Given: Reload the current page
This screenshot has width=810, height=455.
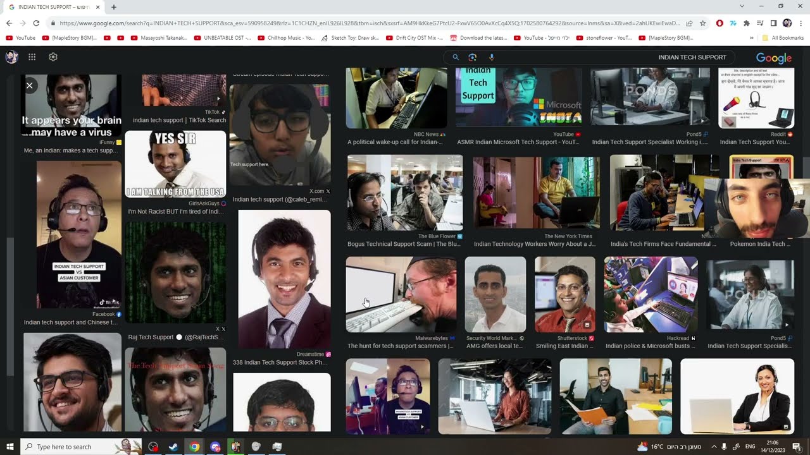Looking at the screenshot, I should point(36,23).
